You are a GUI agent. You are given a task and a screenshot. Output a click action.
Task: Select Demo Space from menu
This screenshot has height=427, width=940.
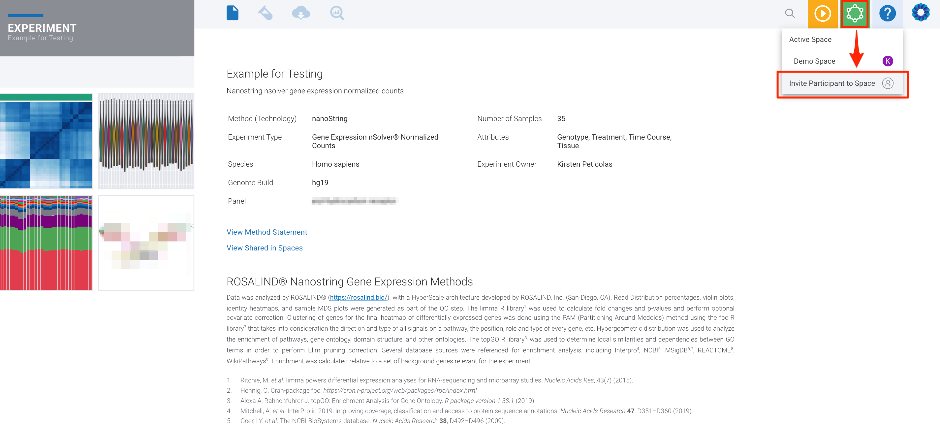pyautogui.click(x=814, y=61)
